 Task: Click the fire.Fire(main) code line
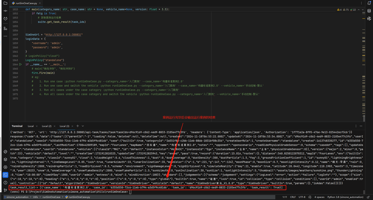click(x=43, y=73)
